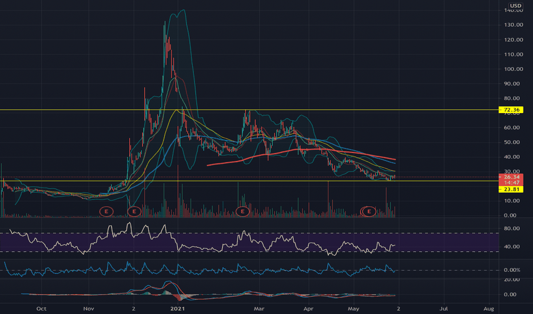Click the 0.00% oscillator axis label
The image size is (533, 314).
pyautogui.click(x=512, y=270)
